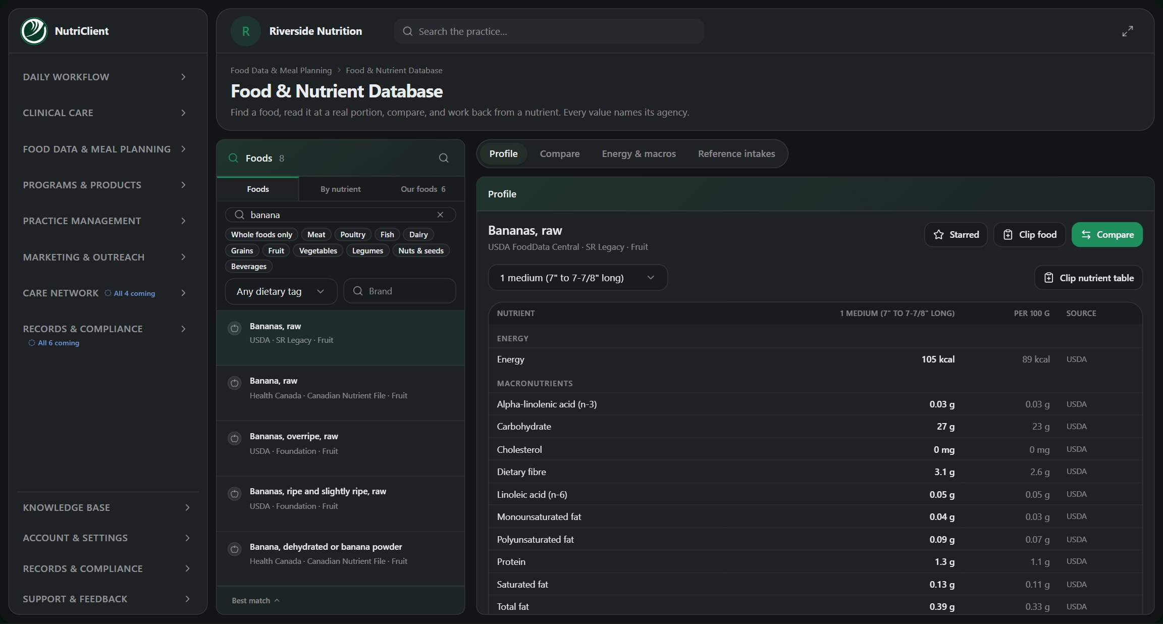Click fruit icon beside Bananas, raw USDA row

pos(235,328)
